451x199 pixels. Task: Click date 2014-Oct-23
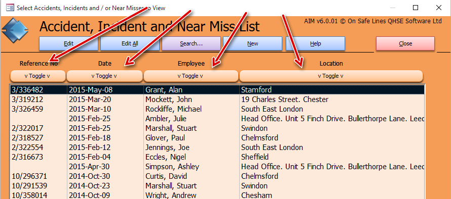point(89,185)
